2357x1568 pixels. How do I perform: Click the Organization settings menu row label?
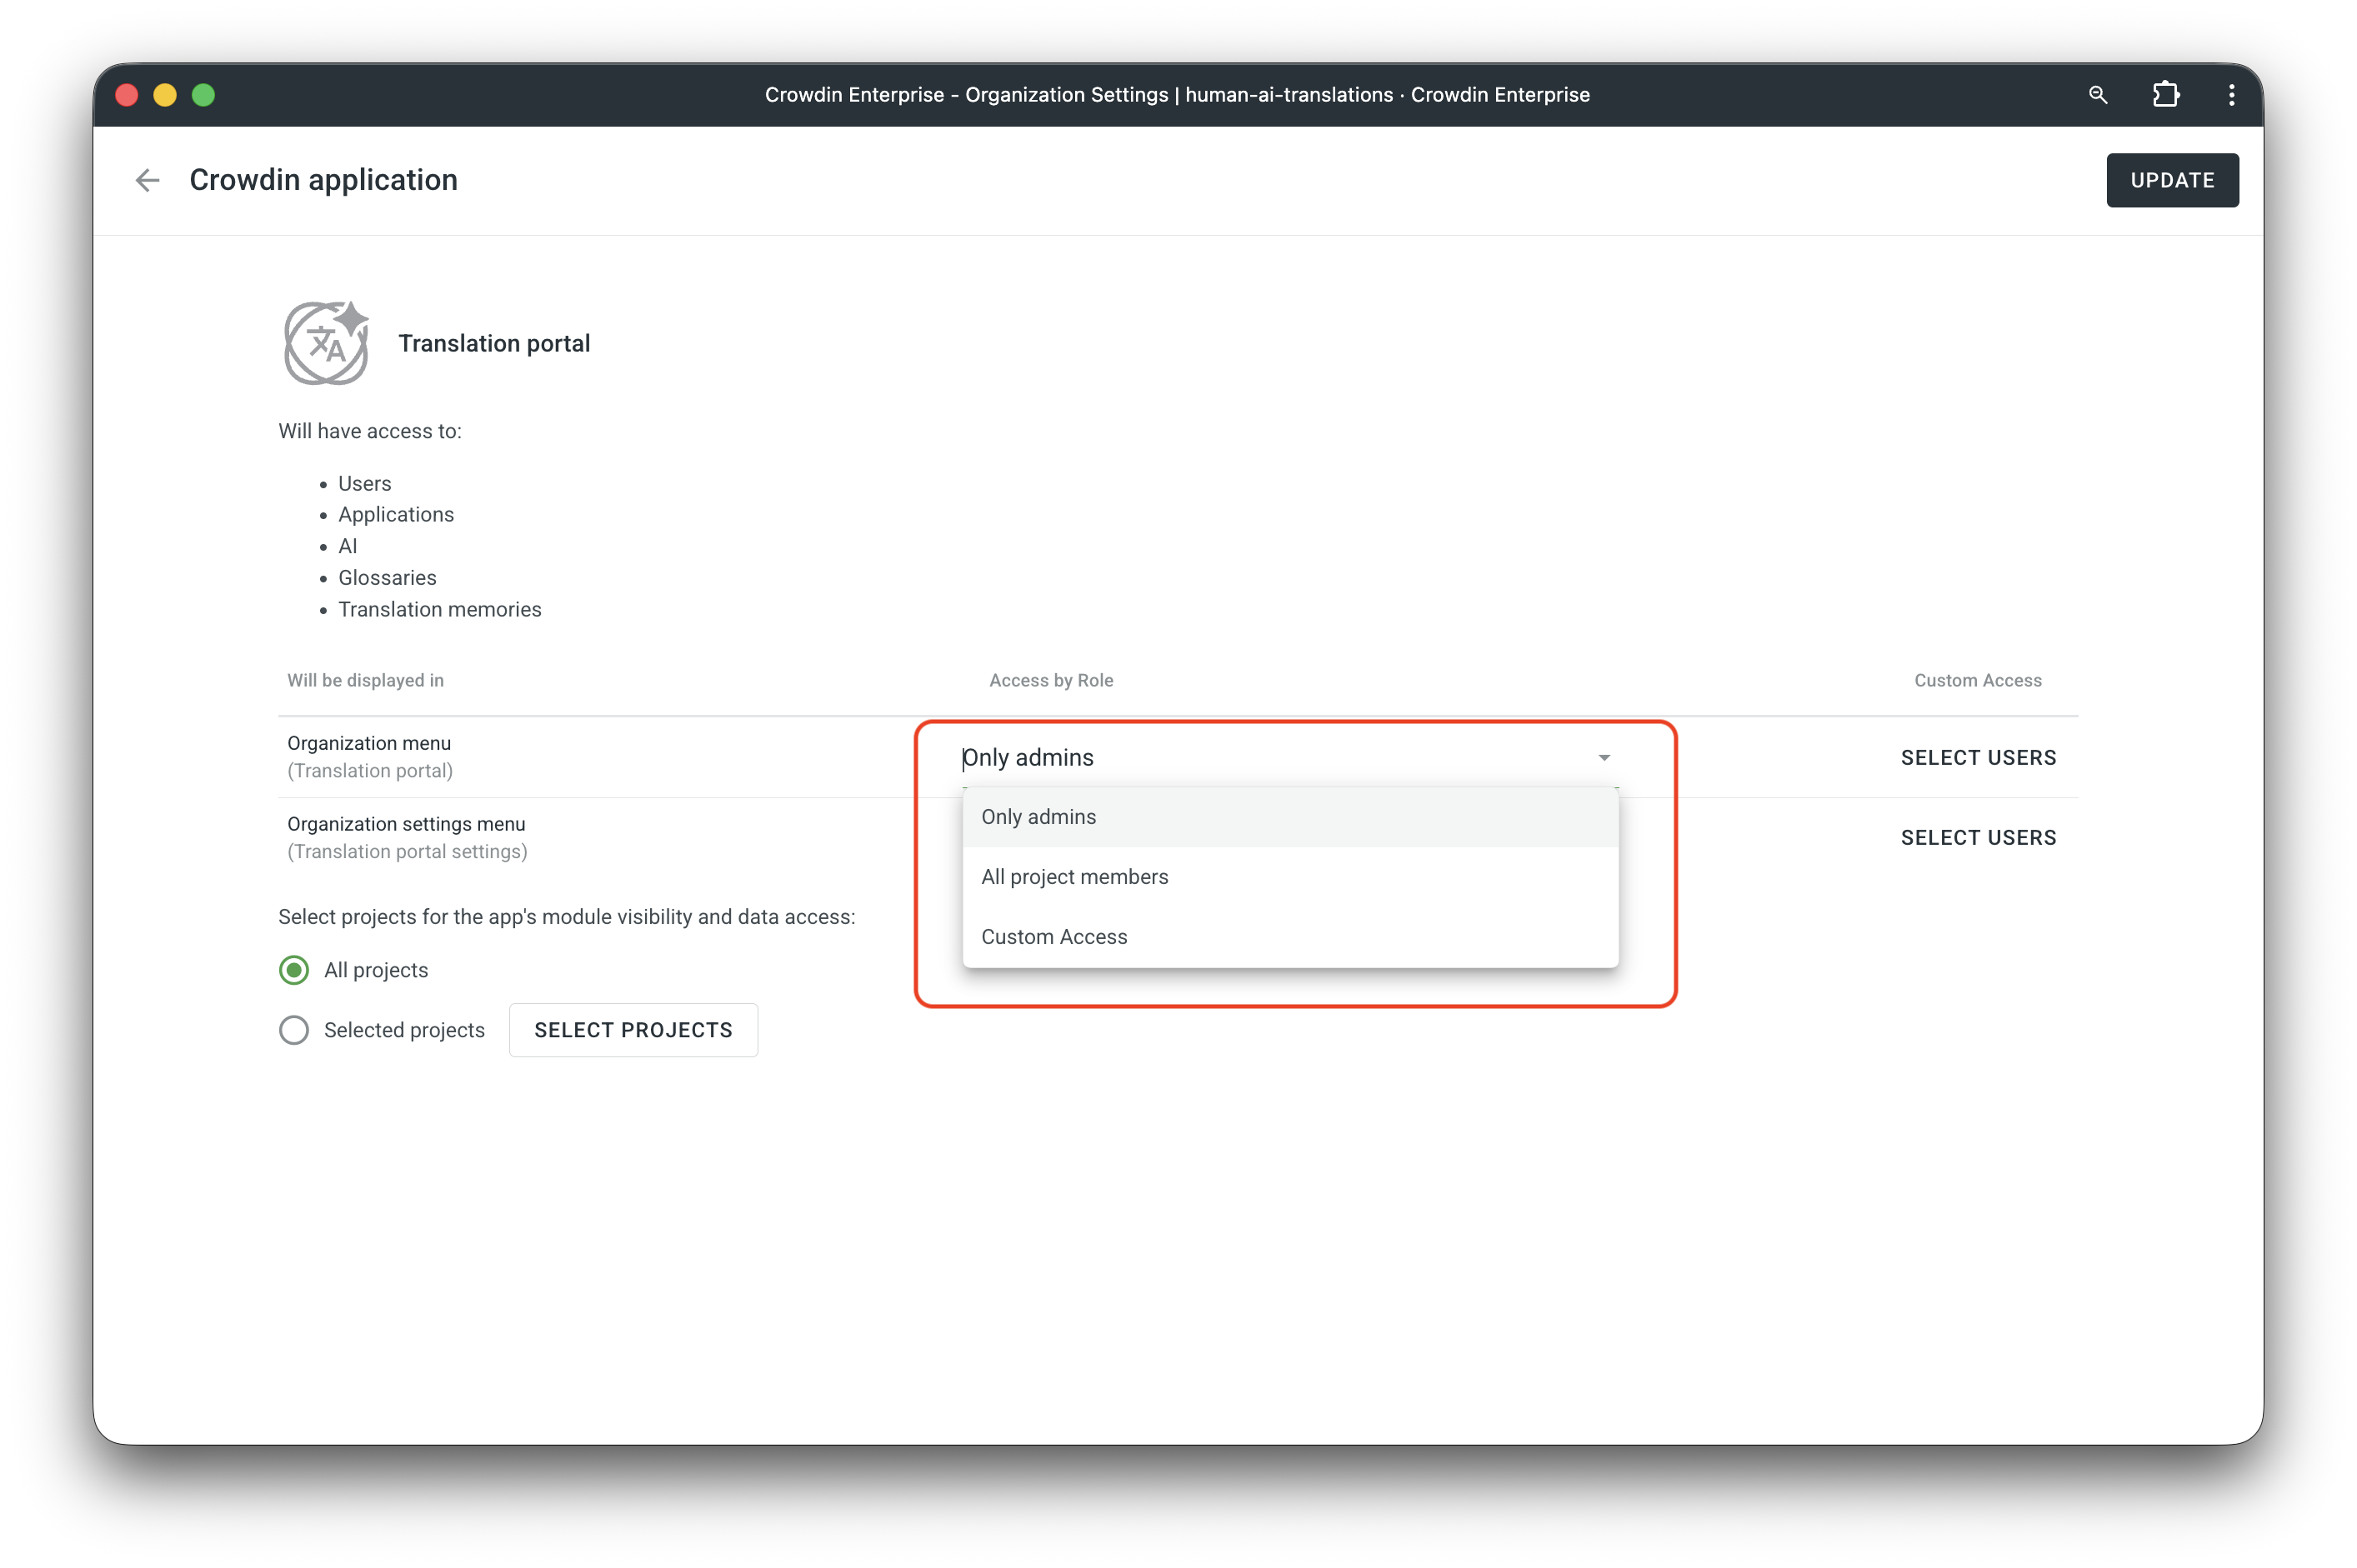[406, 824]
